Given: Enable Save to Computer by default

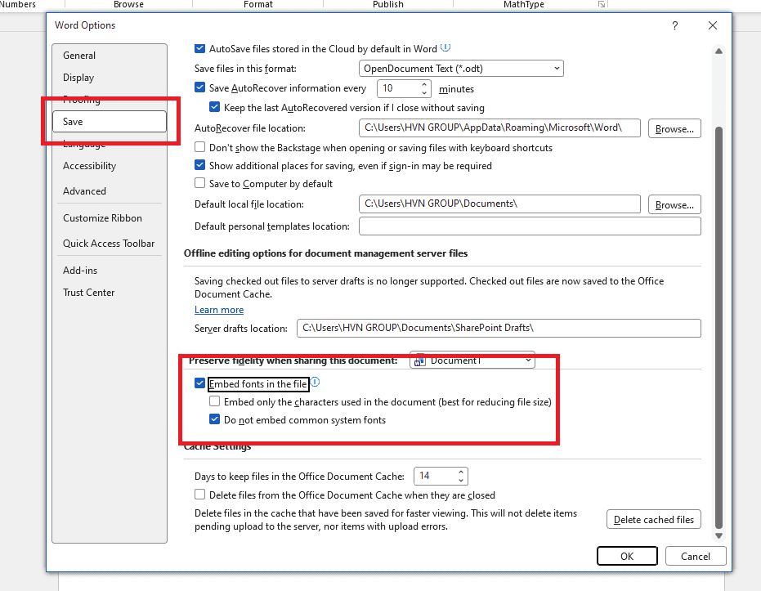Looking at the screenshot, I should pos(199,183).
